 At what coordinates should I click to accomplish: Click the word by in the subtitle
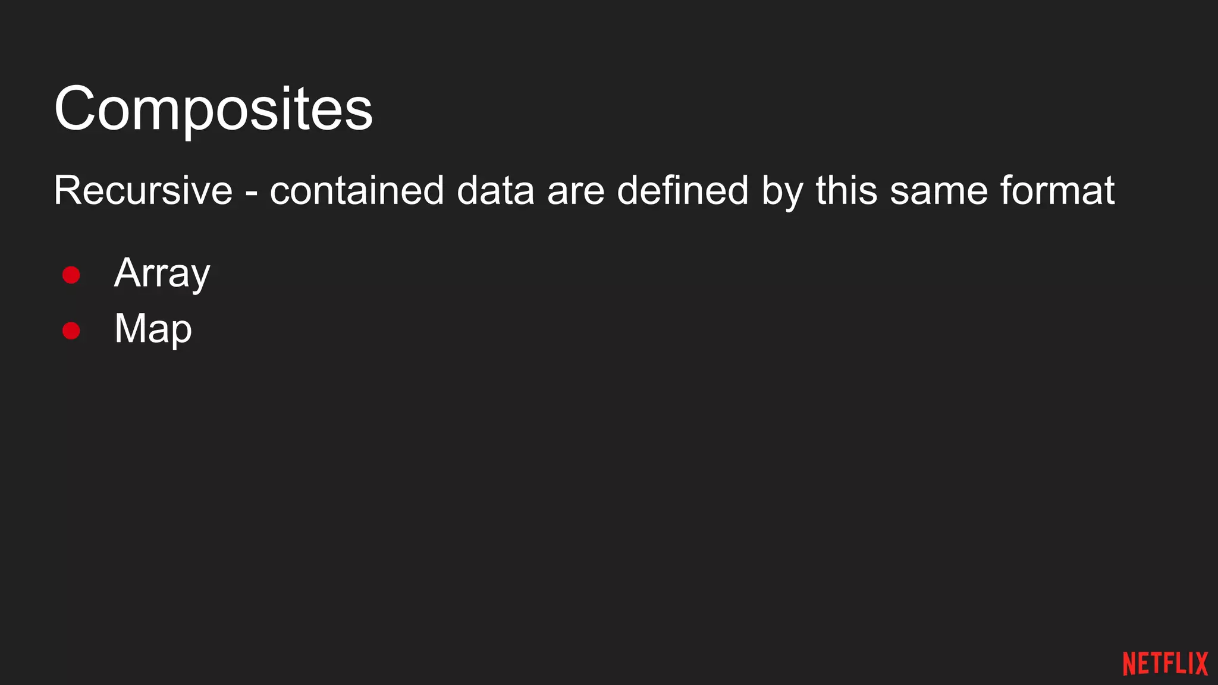pos(781,193)
